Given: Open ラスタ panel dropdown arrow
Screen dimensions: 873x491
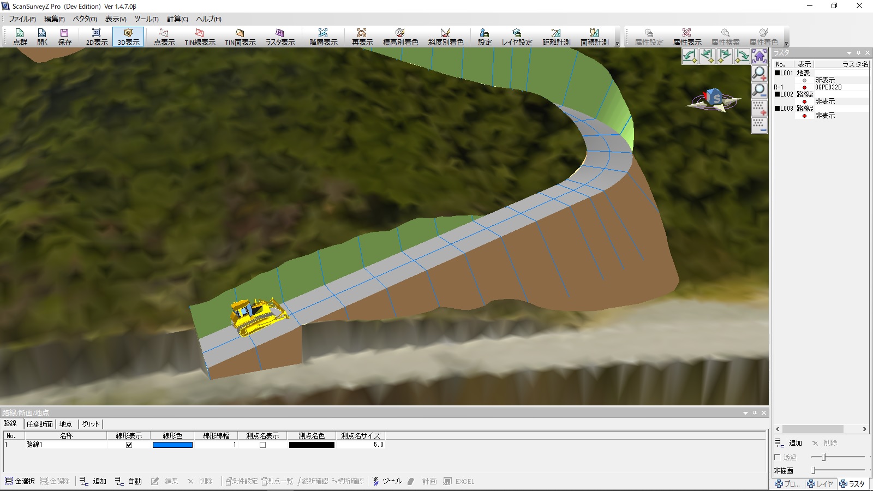Looking at the screenshot, I should (x=849, y=53).
